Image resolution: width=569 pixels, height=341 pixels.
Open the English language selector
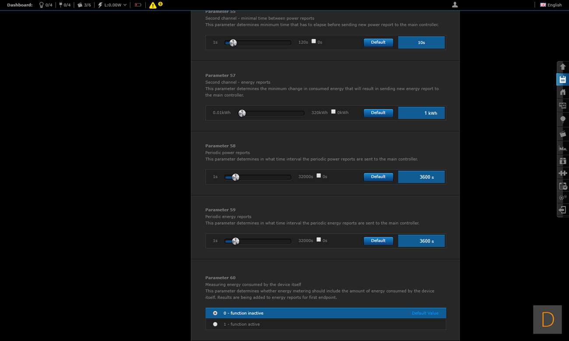(551, 5)
